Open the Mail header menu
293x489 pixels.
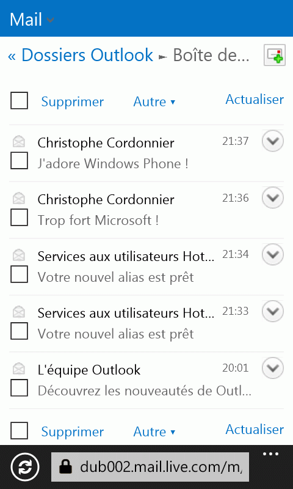click(x=32, y=20)
